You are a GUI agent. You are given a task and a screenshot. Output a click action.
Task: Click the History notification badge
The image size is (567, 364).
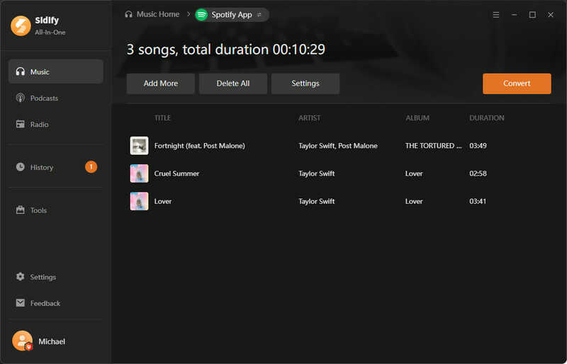pos(91,166)
